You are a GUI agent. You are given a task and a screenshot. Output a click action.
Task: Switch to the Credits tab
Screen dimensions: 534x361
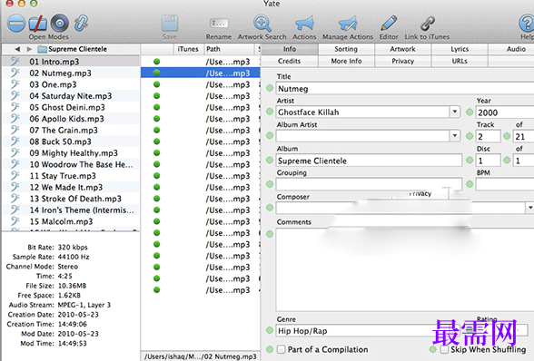[290, 61]
